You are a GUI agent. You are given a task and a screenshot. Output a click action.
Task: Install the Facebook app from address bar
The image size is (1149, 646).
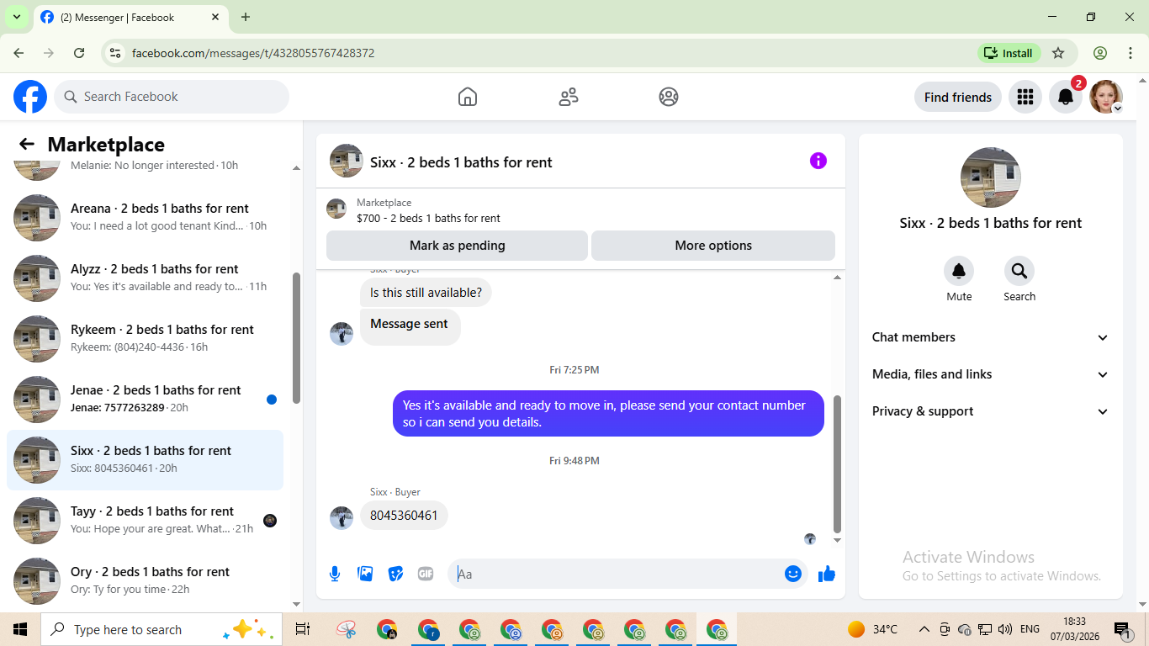click(x=1009, y=53)
